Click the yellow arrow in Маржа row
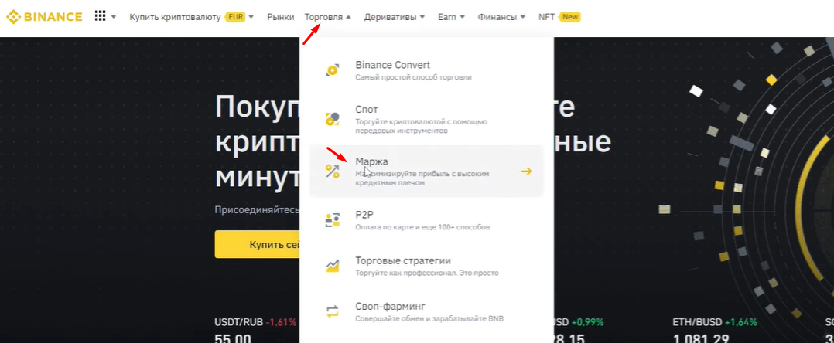The image size is (834, 343). pyautogui.click(x=526, y=171)
